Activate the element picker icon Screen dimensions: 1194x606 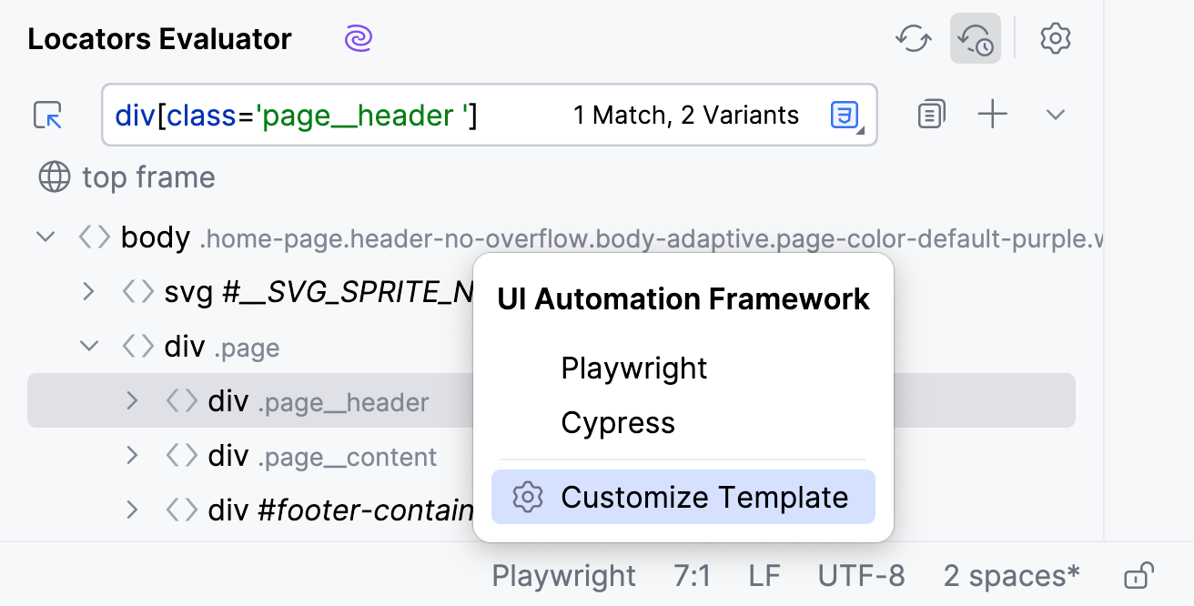[46, 115]
